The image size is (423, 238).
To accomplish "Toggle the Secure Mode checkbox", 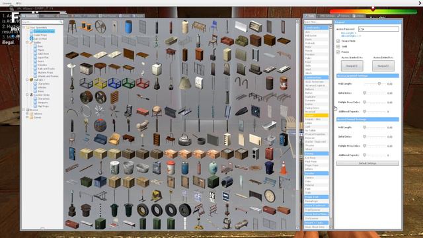I will tap(338, 41).
